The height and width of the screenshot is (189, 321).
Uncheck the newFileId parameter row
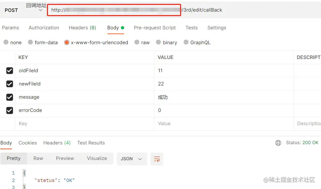[x=9, y=84]
